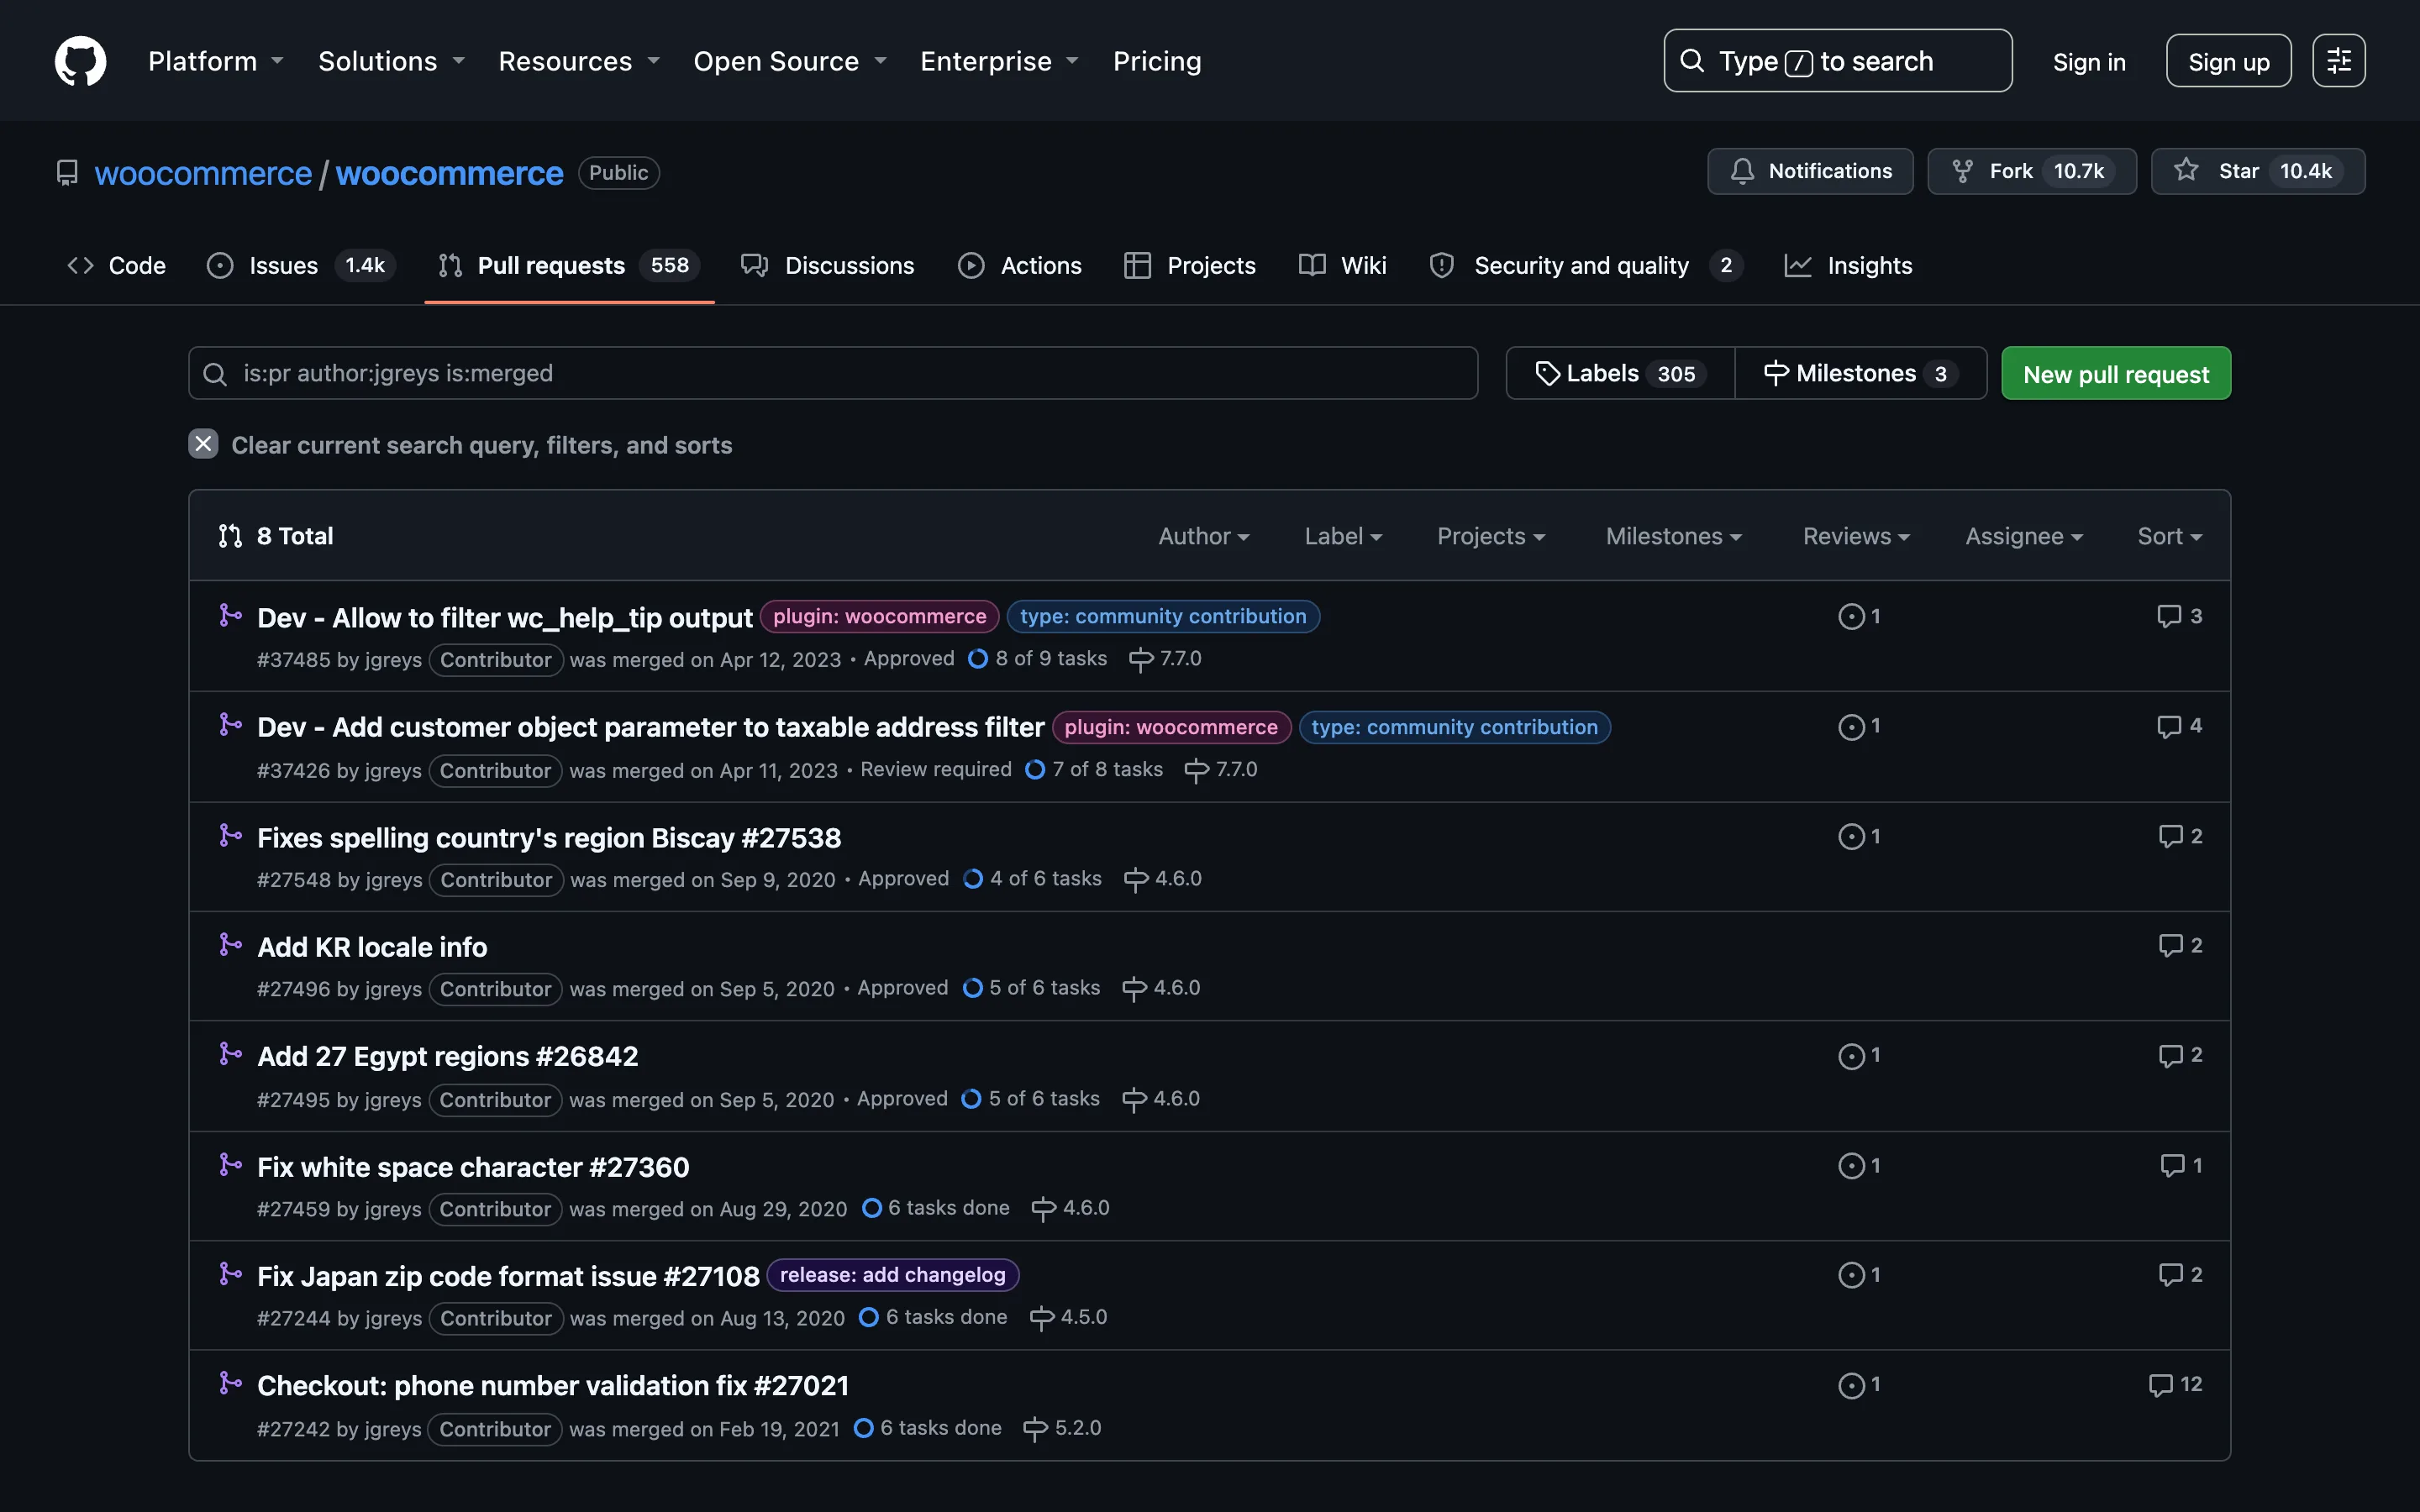Screen dimensions: 2420x1512
Task: Click New pull request button
Action: pyautogui.click(x=2116, y=373)
